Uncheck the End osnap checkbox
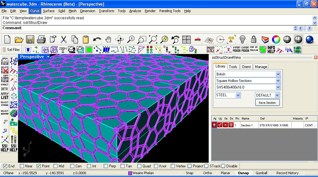 (4, 166)
